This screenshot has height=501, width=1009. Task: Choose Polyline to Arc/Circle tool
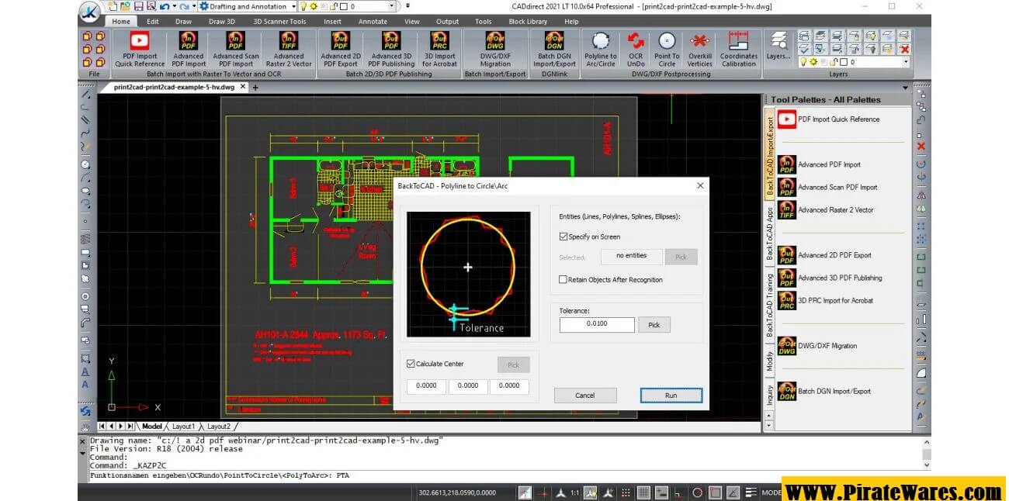(601, 49)
